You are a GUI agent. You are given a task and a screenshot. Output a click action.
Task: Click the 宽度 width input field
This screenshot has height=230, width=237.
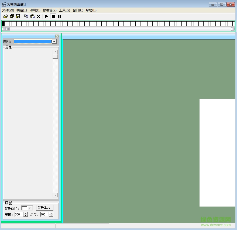pos(19,214)
